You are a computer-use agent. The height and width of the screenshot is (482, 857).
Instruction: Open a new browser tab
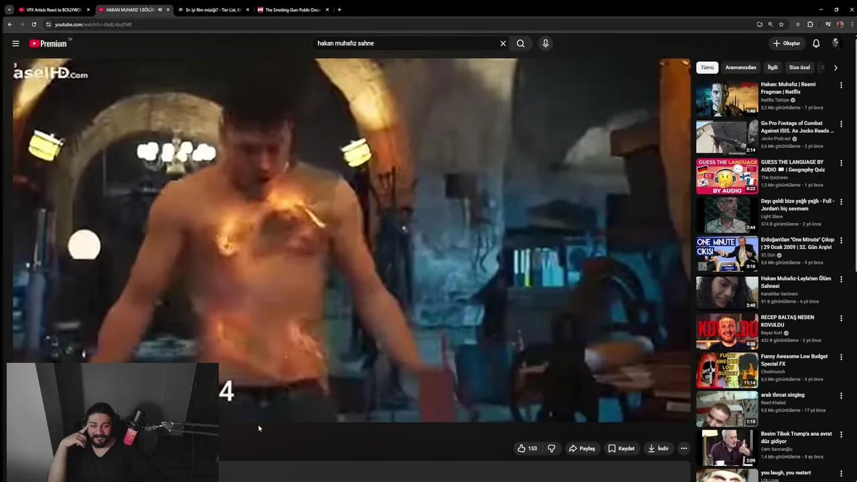pos(339,10)
